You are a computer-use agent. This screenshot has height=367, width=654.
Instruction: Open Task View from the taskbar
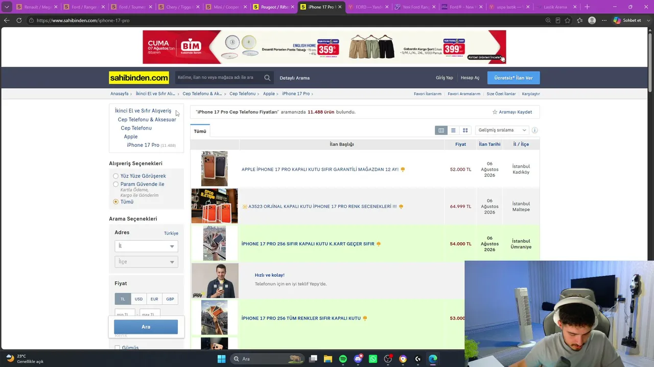tap(313, 359)
